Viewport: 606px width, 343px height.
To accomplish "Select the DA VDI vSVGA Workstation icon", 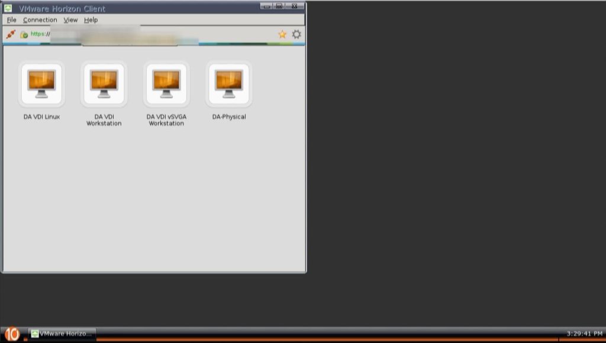I will pos(166,84).
